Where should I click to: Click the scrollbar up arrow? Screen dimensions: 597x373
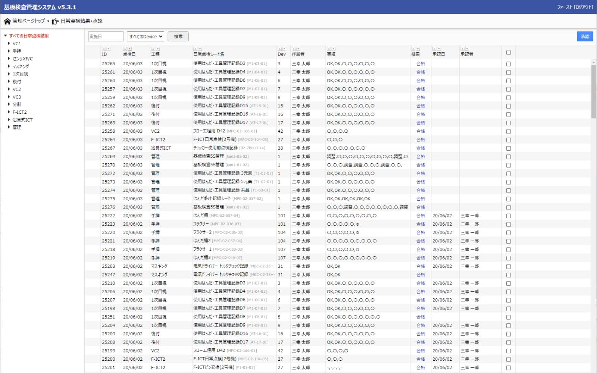(x=594, y=62)
